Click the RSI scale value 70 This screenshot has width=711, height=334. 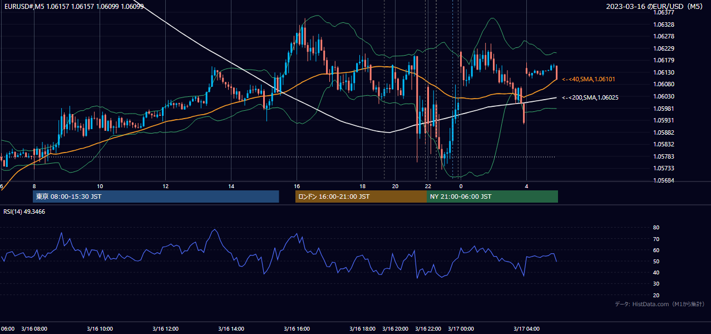(x=656, y=239)
